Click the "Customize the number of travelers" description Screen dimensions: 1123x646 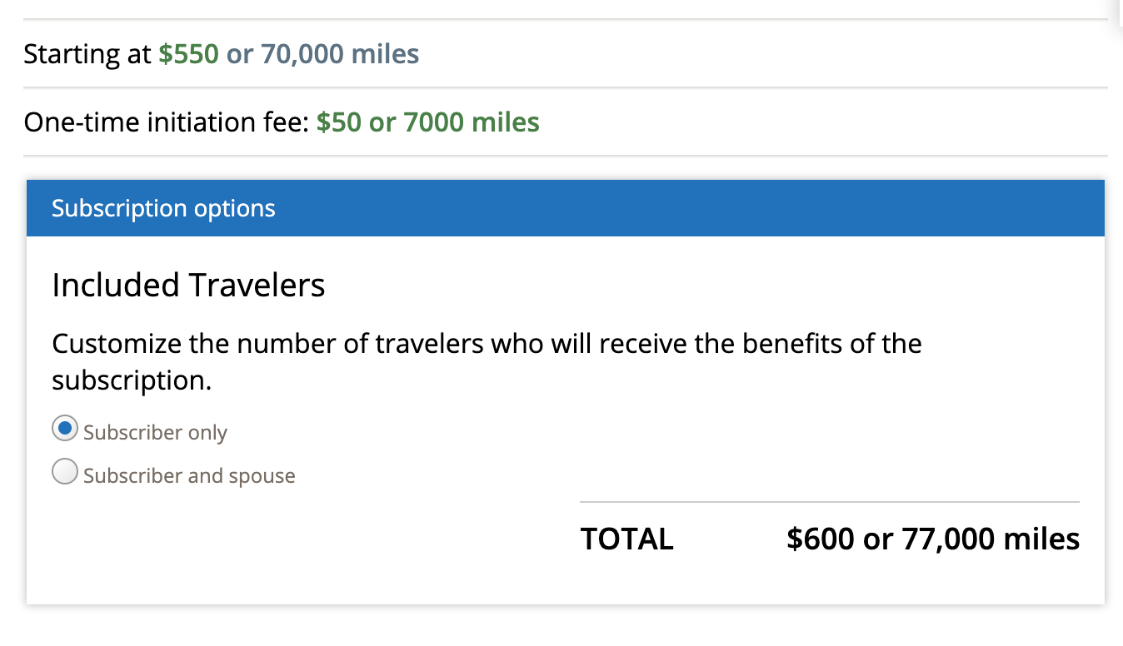tap(487, 344)
